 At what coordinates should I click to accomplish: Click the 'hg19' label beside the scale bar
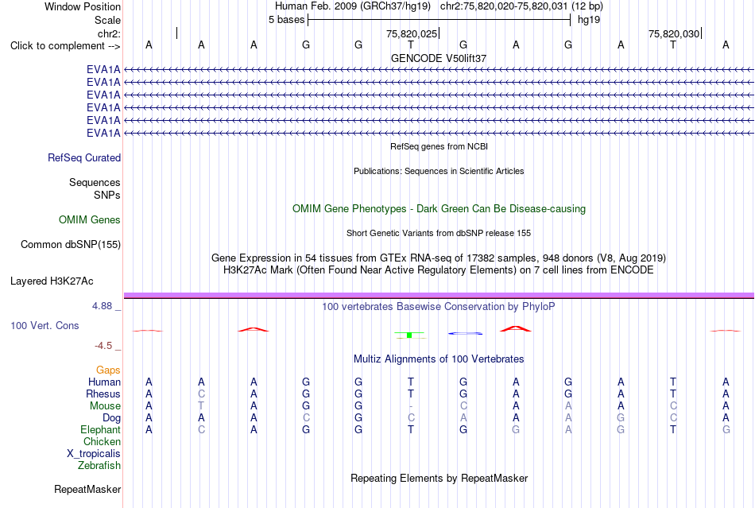coord(589,20)
